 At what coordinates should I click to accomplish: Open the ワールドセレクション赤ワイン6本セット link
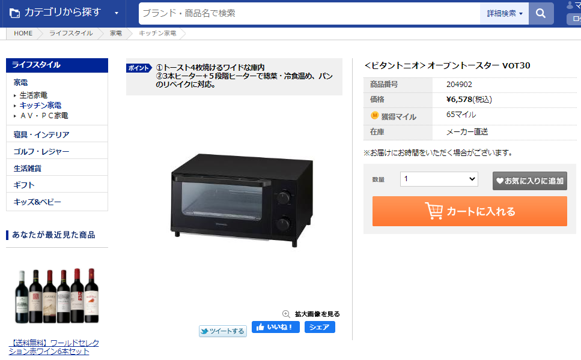click(54, 347)
